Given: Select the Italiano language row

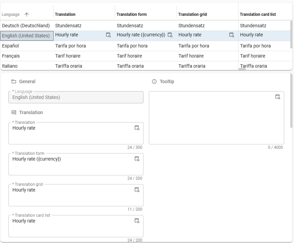Looking at the screenshot, I should (10, 66).
